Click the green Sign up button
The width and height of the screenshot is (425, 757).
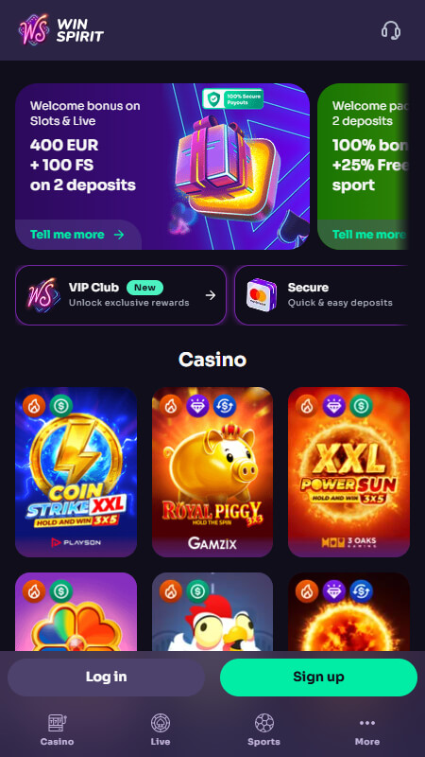click(318, 677)
